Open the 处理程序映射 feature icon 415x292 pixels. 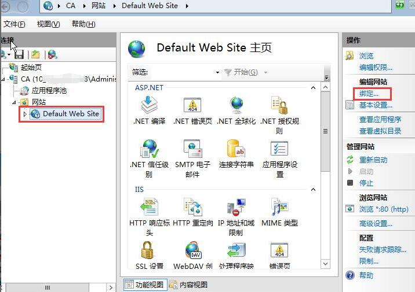[x=236, y=250]
